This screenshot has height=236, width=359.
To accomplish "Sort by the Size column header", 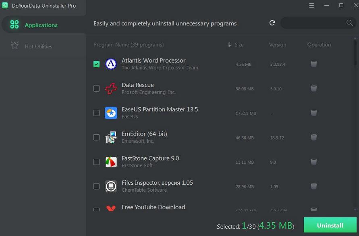I will (x=239, y=45).
